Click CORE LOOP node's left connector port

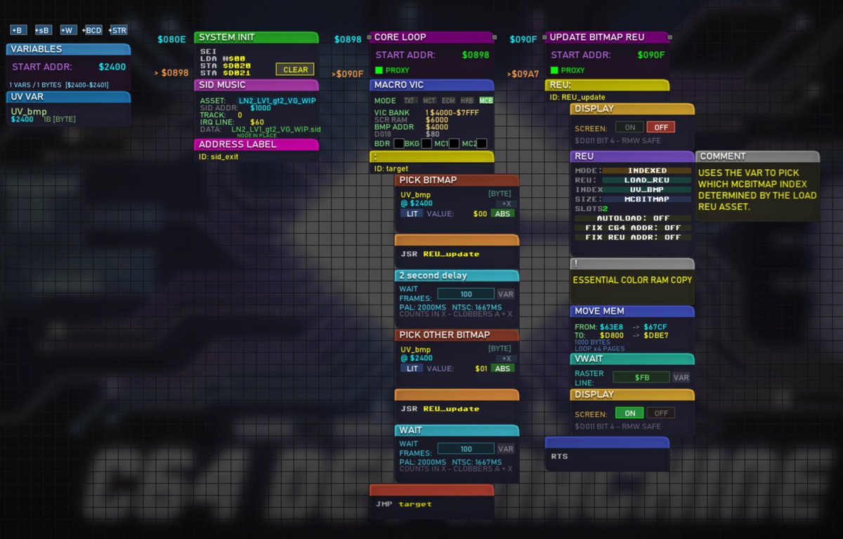(370, 37)
